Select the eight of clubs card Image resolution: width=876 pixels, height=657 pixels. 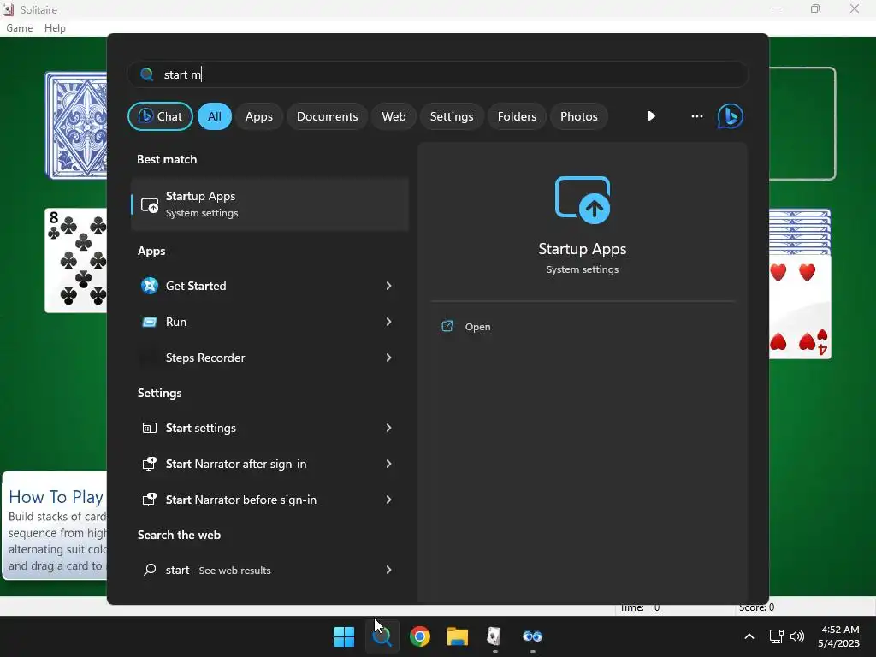[x=76, y=260]
